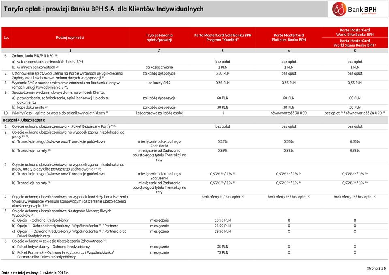This screenshot has height=275, width=389.
Task: Click the '73 PLN' value
Action: point(222,253)
